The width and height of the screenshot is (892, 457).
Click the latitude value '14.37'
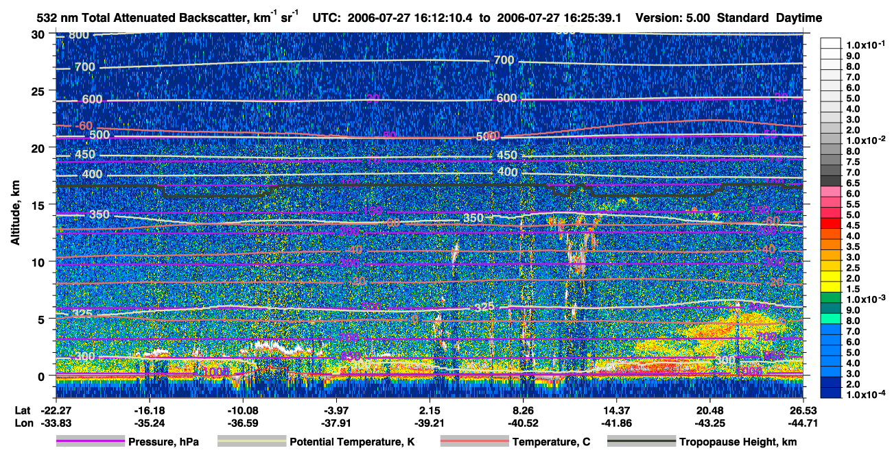(x=616, y=410)
